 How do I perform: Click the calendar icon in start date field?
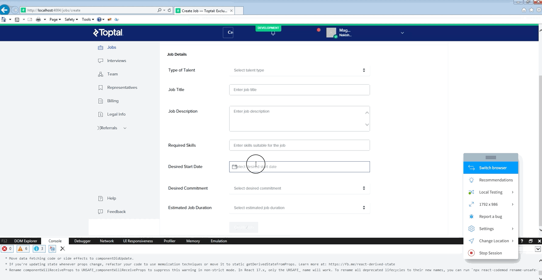pyautogui.click(x=234, y=167)
